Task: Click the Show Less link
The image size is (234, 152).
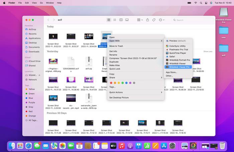Action: point(208,51)
